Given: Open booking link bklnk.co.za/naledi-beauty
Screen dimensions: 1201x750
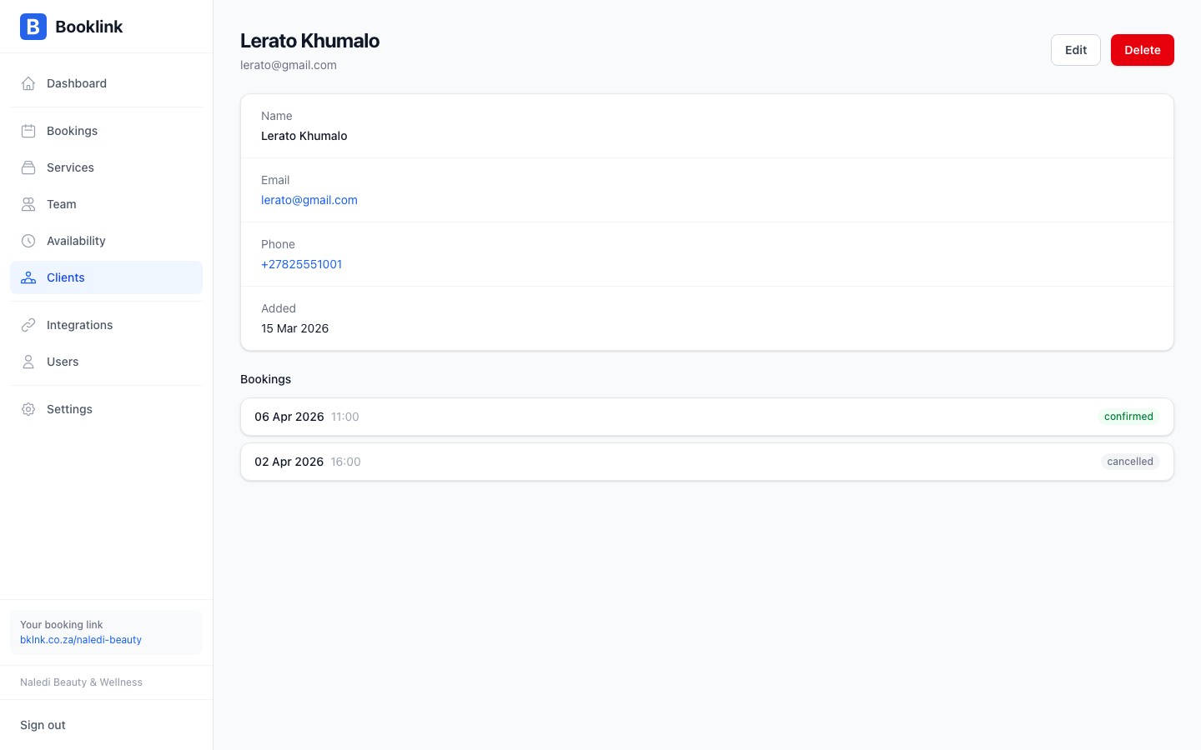Looking at the screenshot, I should [x=81, y=640].
